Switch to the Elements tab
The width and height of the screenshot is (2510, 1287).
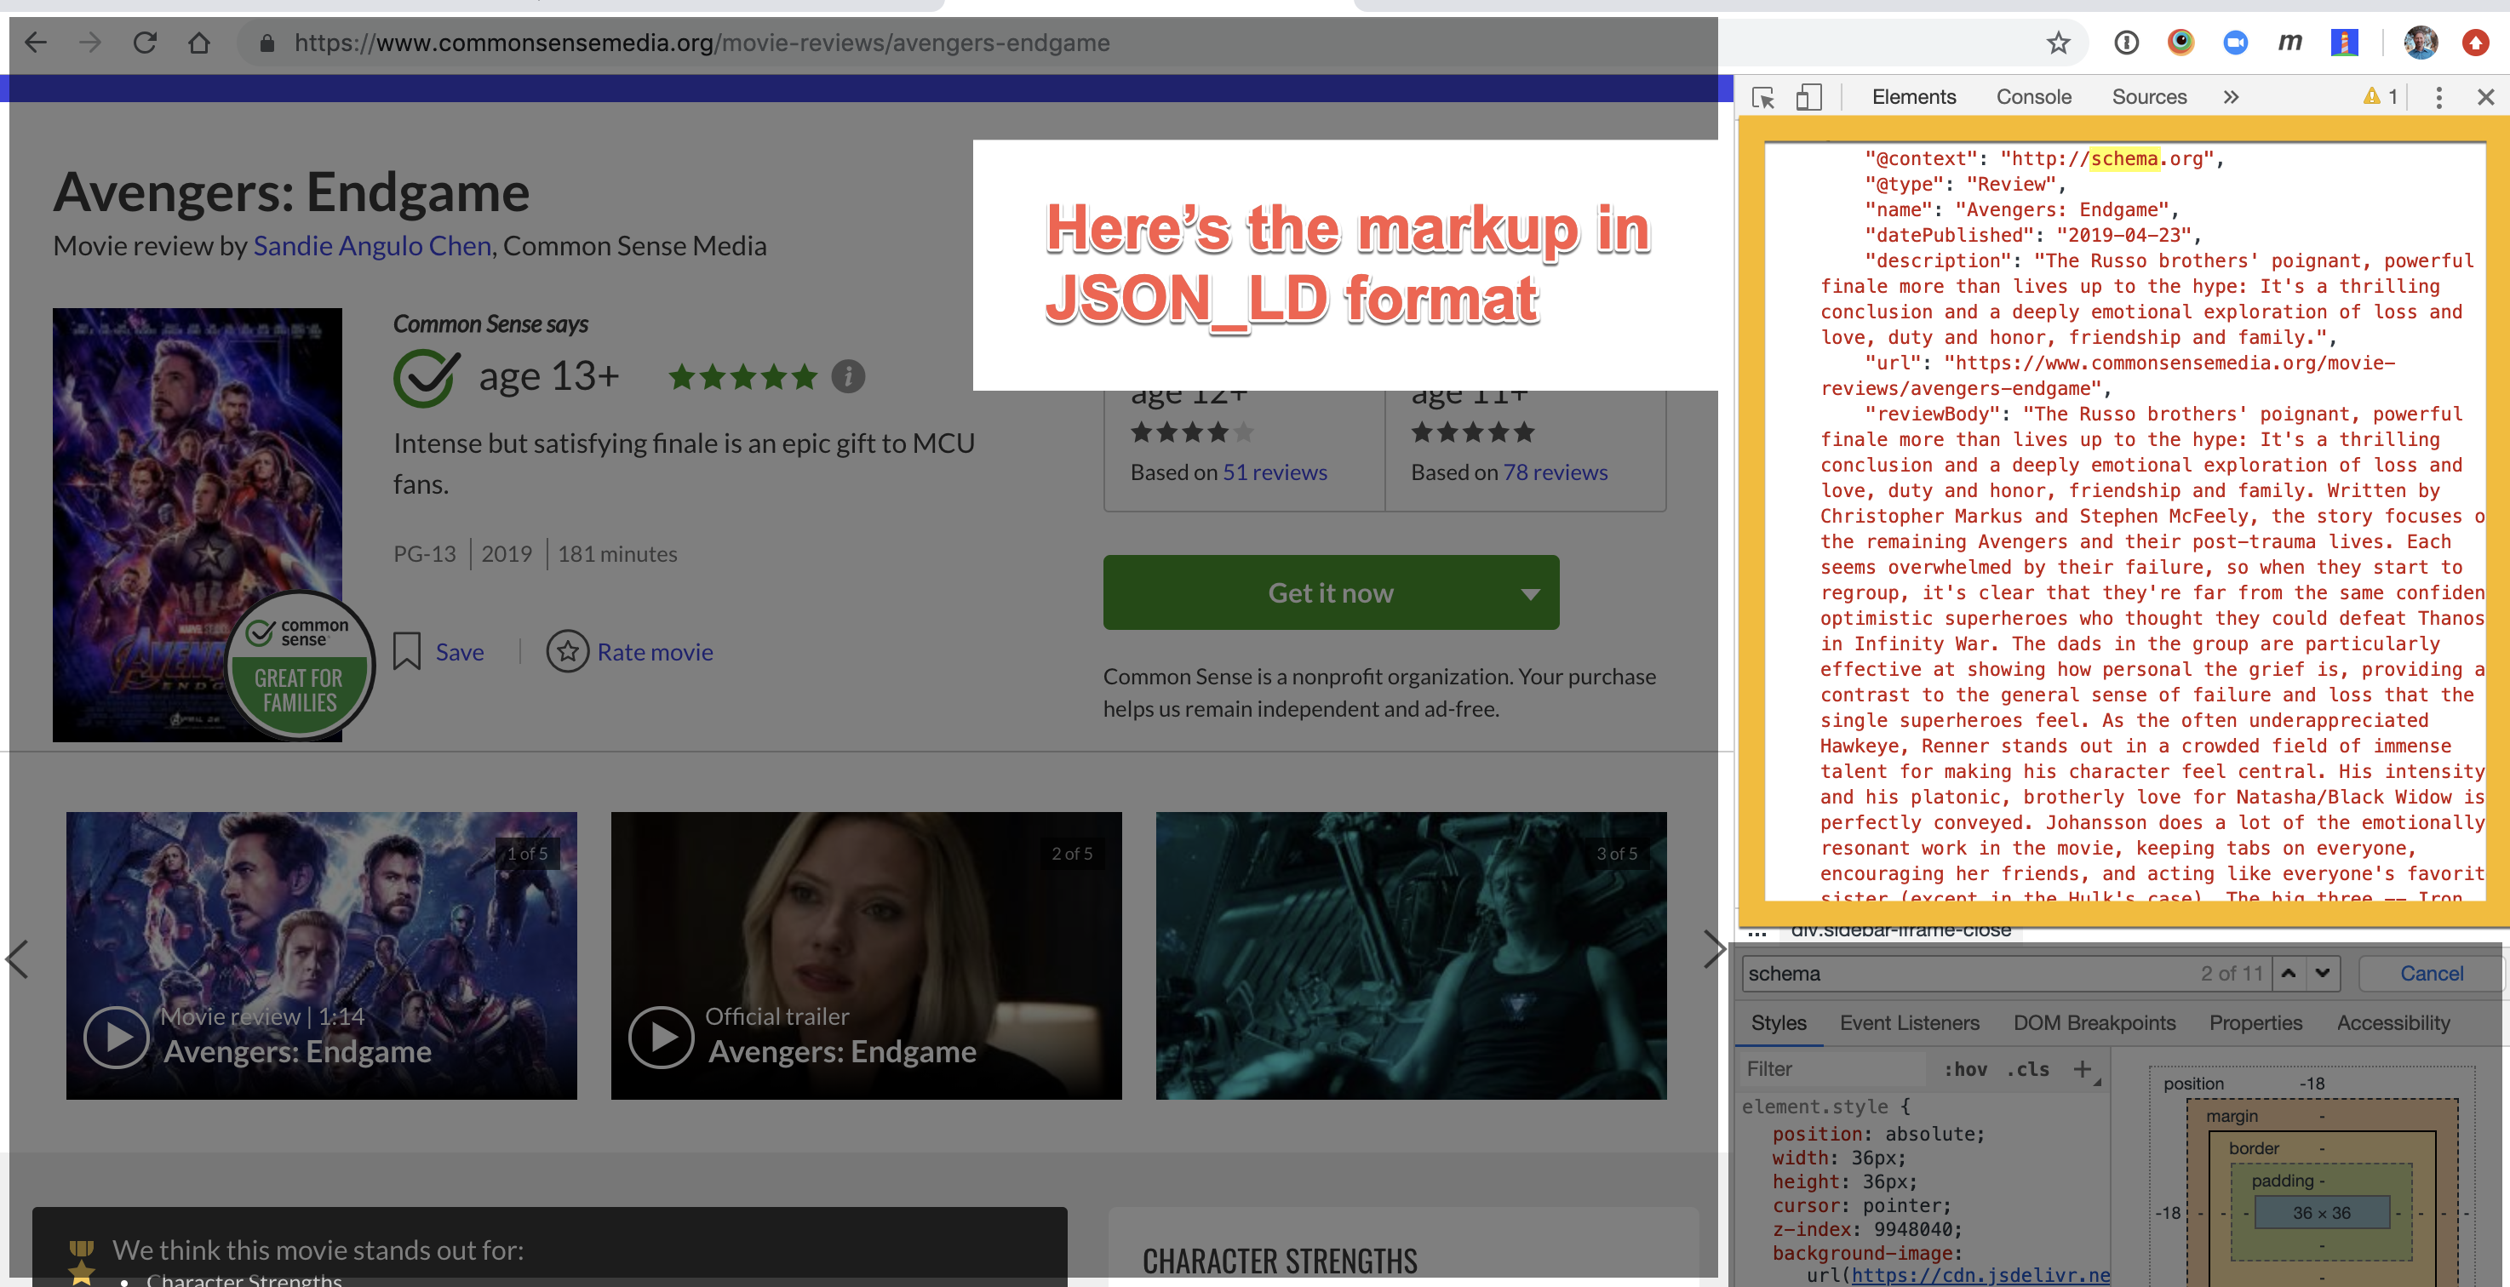[x=1914, y=97]
